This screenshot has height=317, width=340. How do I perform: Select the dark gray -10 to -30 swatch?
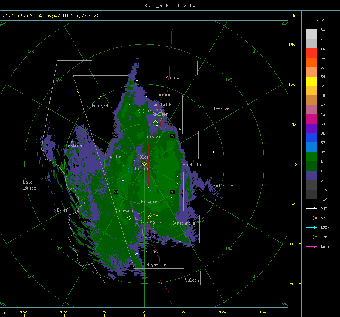click(x=311, y=194)
